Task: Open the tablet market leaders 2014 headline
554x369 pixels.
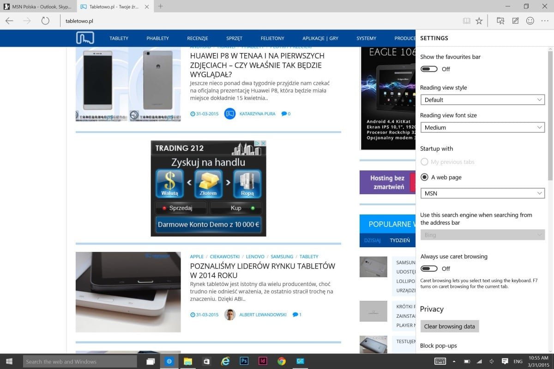Action: tap(262, 270)
